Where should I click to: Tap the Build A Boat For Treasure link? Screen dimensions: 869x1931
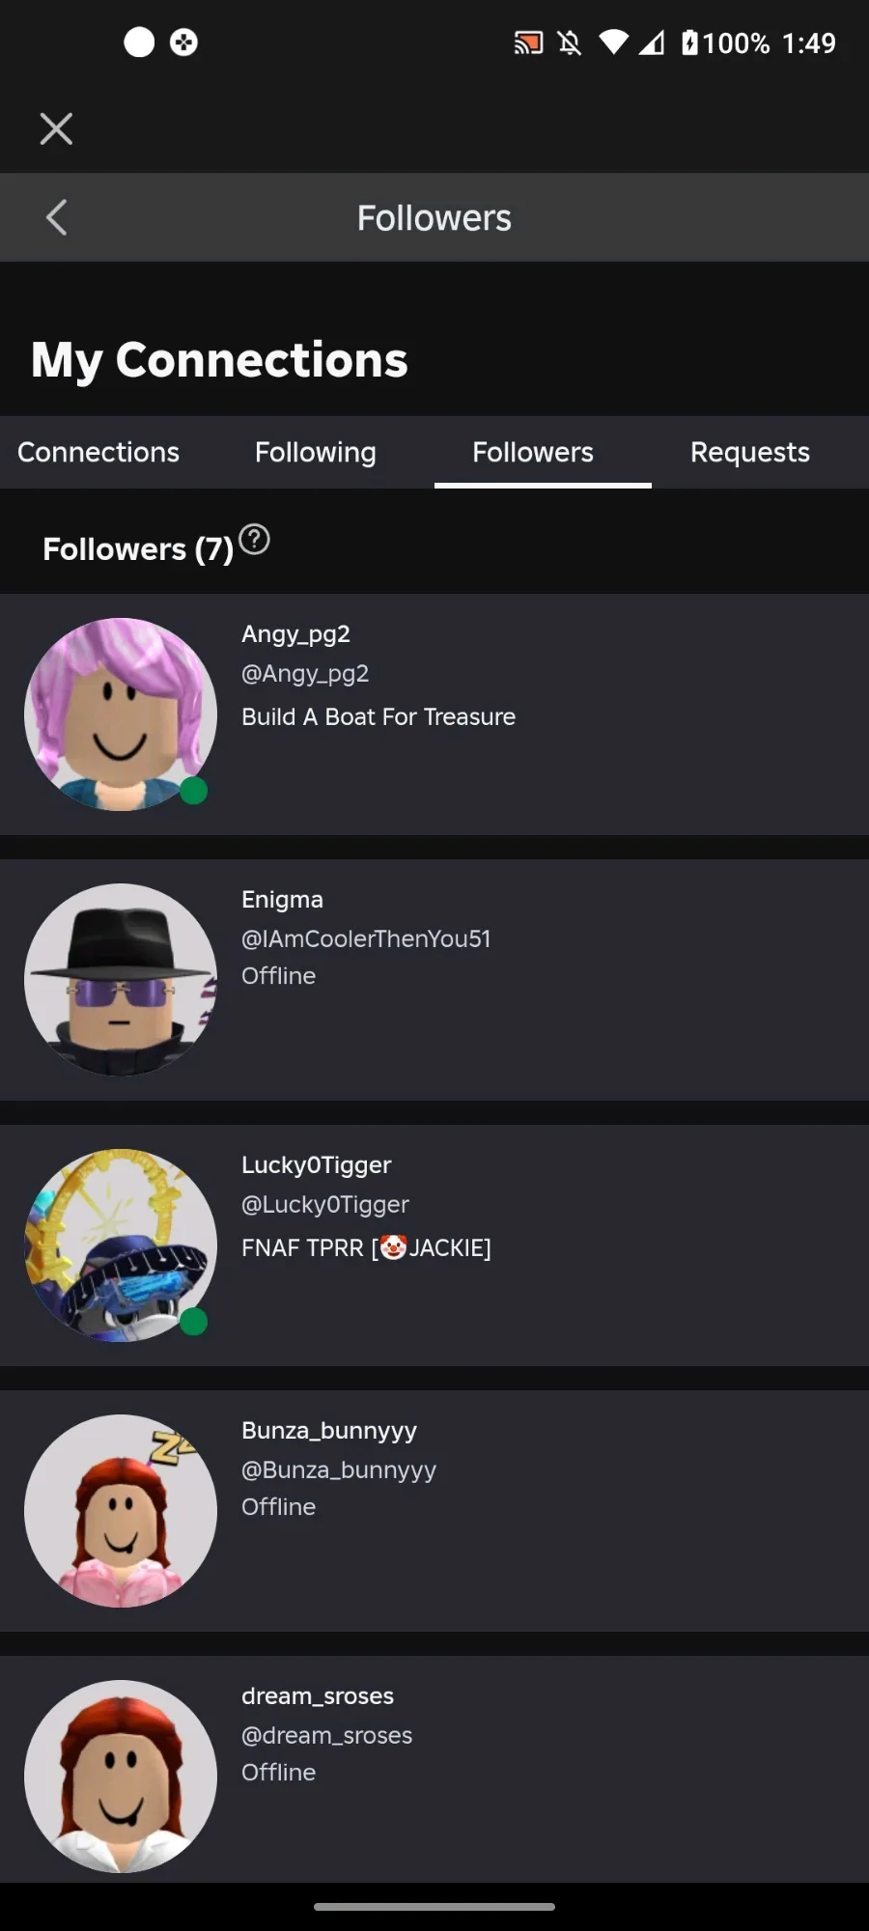pyautogui.click(x=378, y=716)
